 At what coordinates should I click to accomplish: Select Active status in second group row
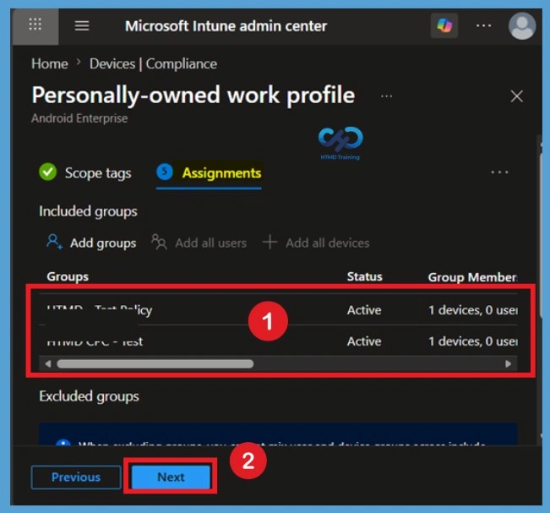click(x=364, y=341)
